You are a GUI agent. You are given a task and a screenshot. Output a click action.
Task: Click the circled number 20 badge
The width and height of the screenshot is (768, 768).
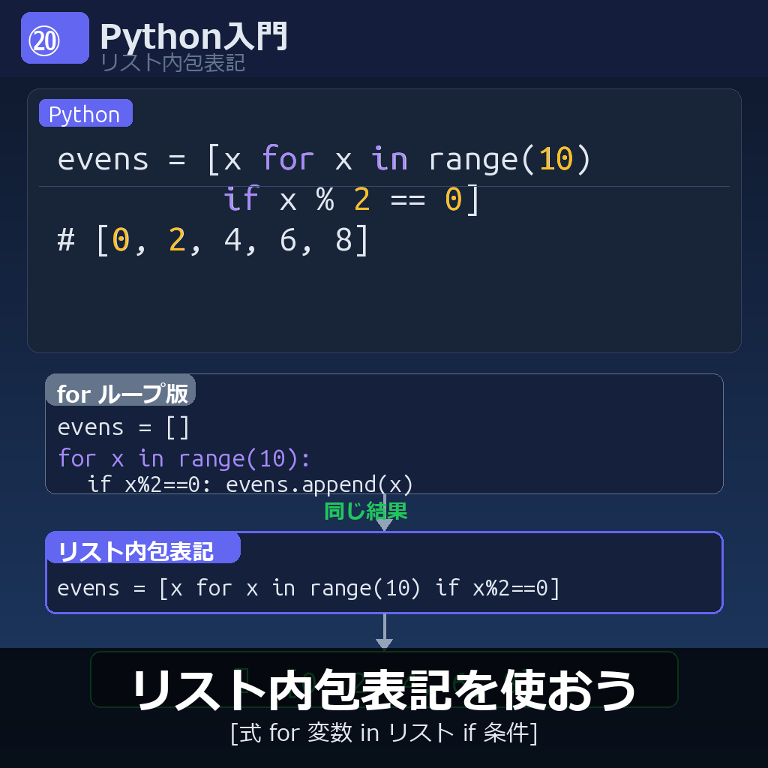pos(55,38)
